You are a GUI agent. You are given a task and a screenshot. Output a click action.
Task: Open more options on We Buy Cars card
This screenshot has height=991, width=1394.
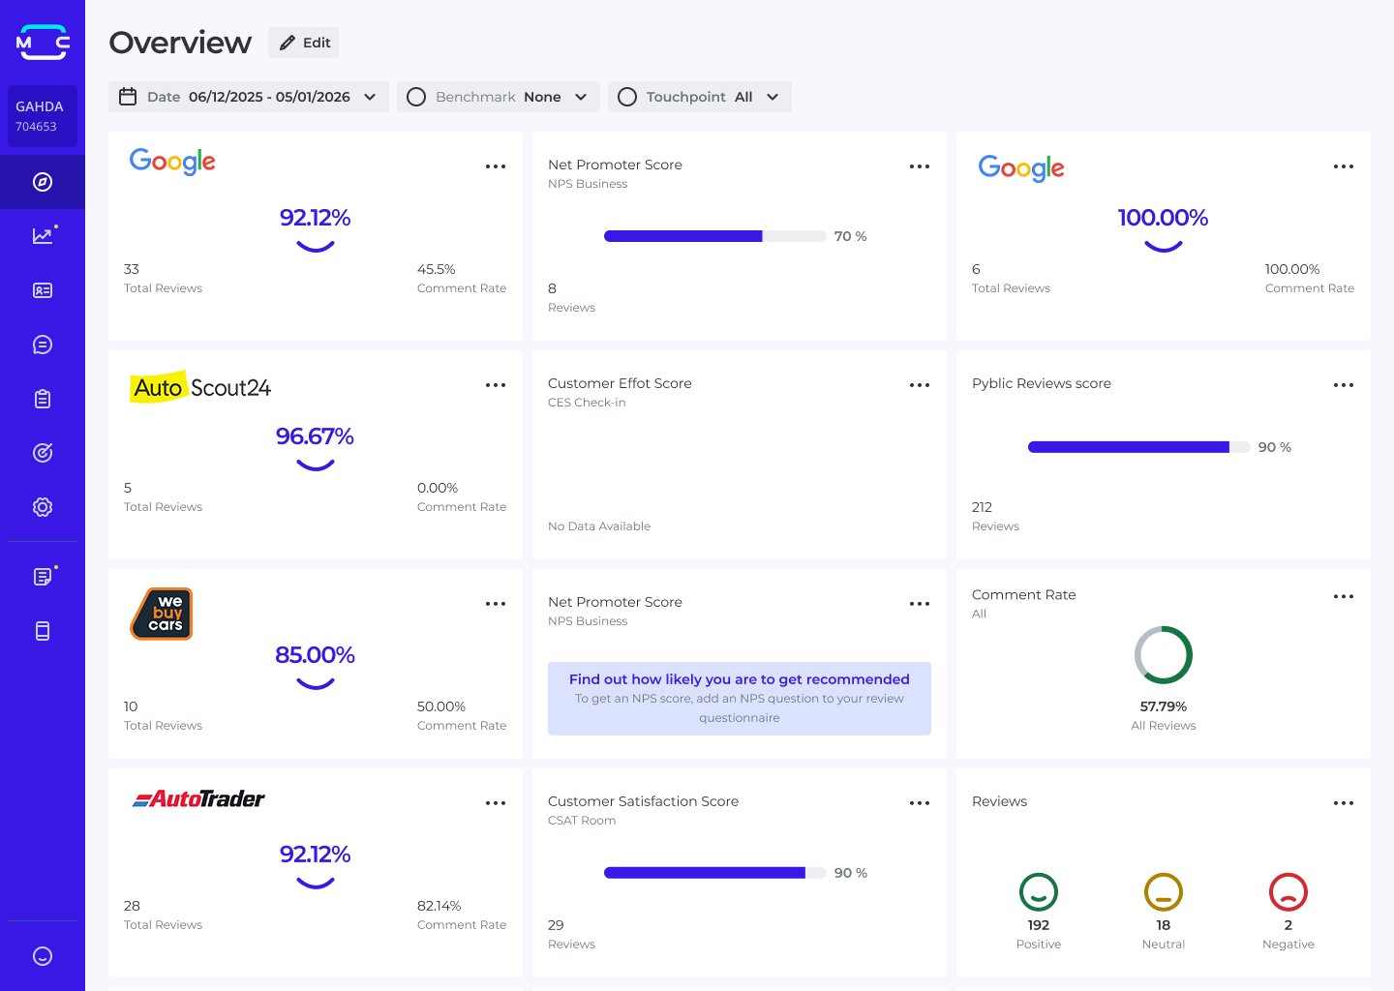point(496,604)
